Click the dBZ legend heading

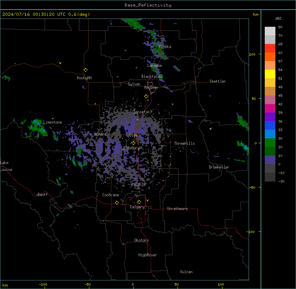(278, 18)
